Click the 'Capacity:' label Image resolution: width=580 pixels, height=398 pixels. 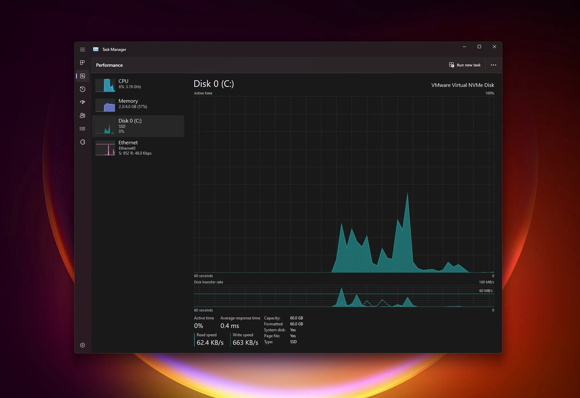(272, 318)
